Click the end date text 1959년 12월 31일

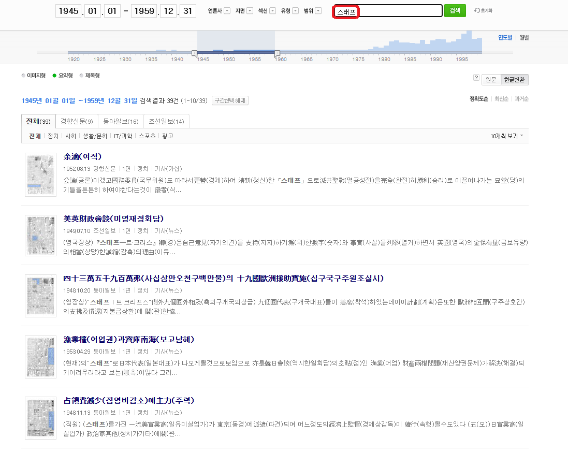[110, 100]
